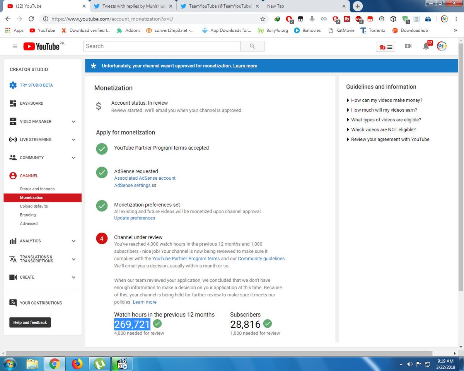Click the Help and feedback button
This screenshot has width=464, height=371.
tap(30, 323)
